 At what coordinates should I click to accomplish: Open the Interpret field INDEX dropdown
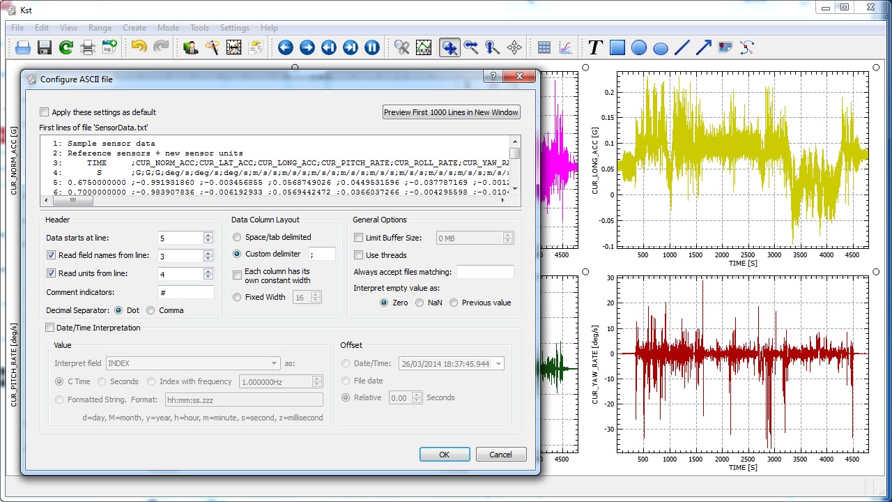pyautogui.click(x=193, y=363)
